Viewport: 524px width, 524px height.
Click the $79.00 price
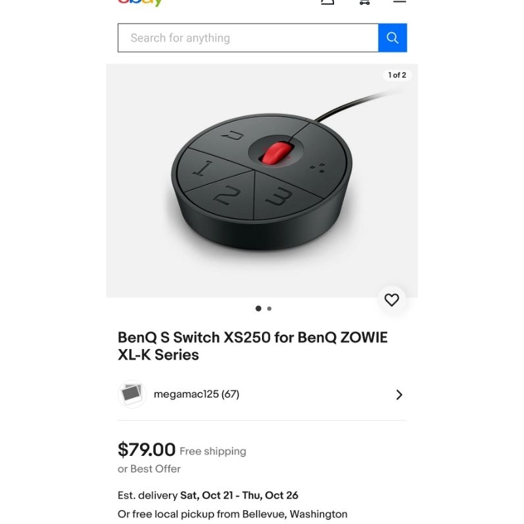pyautogui.click(x=147, y=450)
